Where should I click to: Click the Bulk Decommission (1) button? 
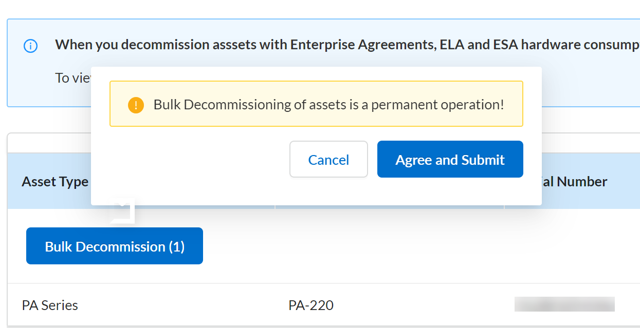coord(115,246)
